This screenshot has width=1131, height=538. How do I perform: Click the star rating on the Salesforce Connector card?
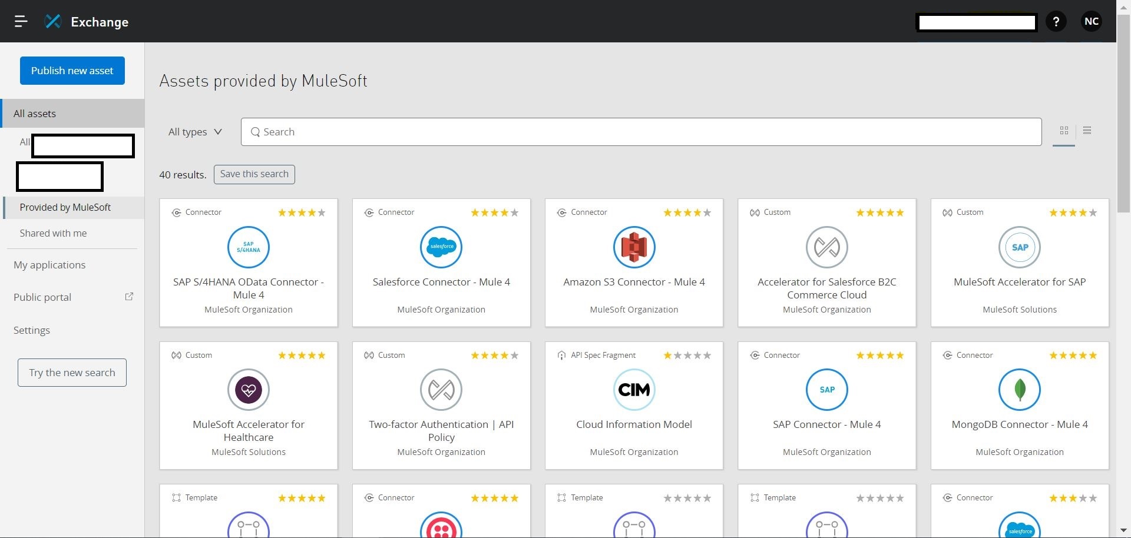tap(494, 212)
